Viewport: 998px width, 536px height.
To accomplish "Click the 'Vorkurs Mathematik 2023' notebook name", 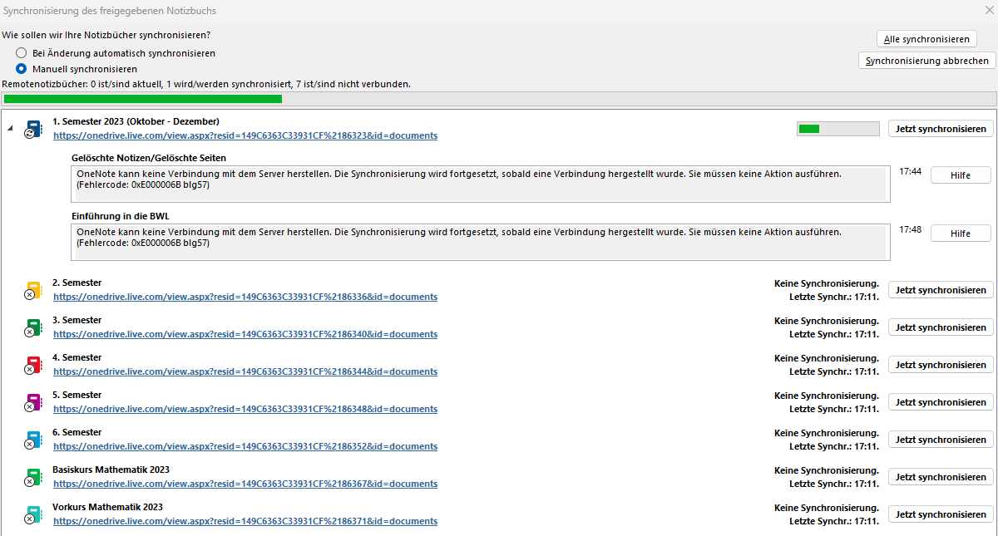I will [107, 507].
